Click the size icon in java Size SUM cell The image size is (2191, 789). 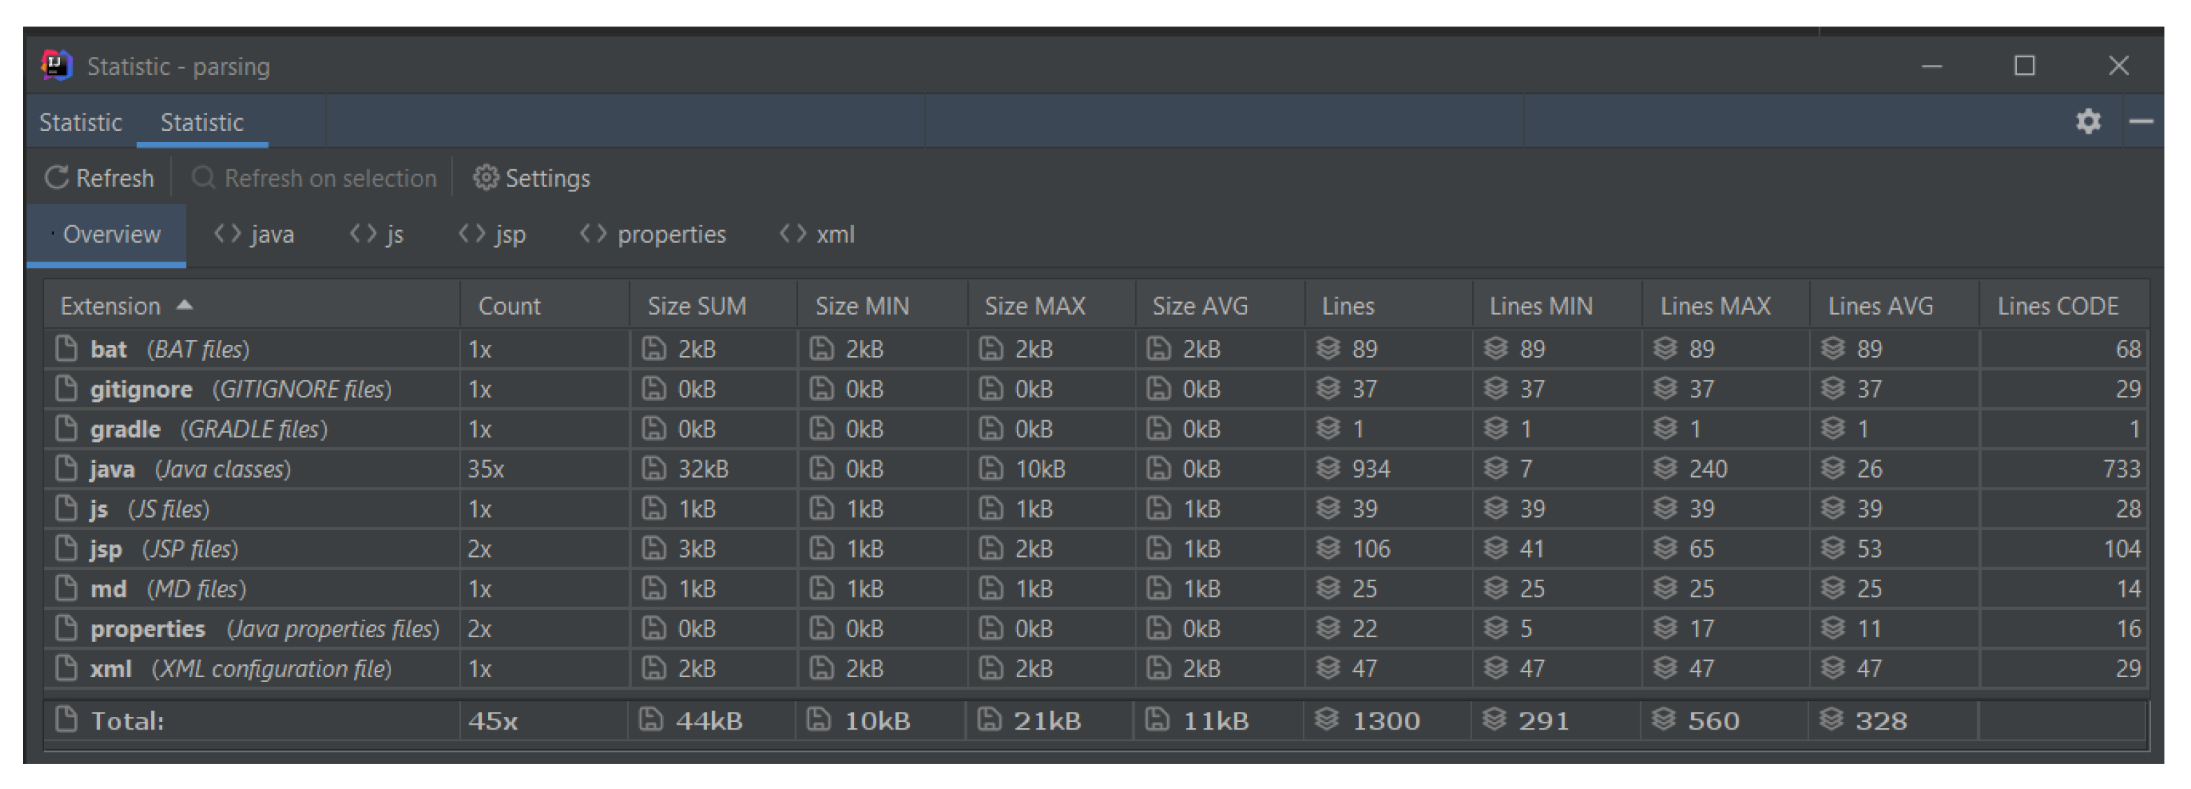pos(653,468)
